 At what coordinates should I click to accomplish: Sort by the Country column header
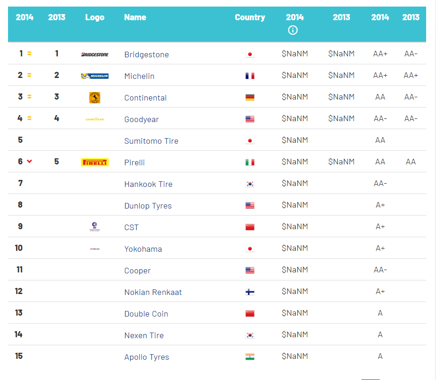pyautogui.click(x=250, y=17)
